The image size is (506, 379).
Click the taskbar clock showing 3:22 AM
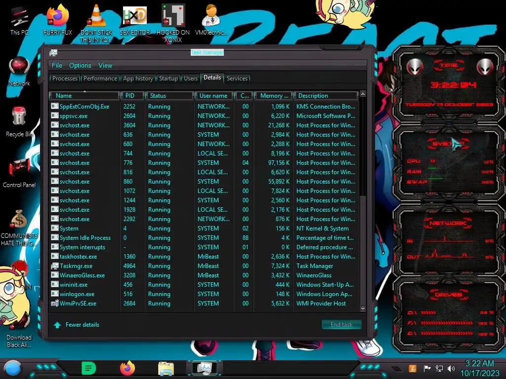click(x=479, y=368)
